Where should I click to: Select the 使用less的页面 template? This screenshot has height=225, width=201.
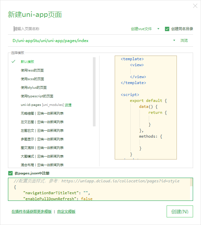coord(32,70)
